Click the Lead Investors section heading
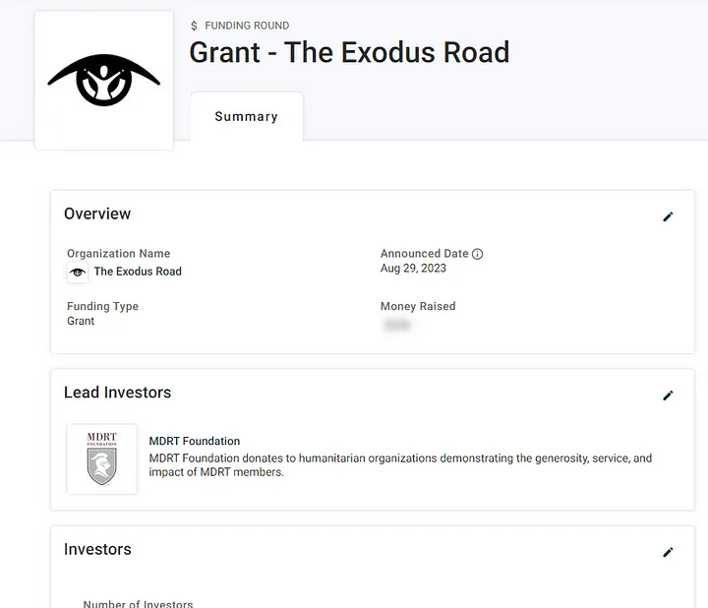Screen dimensions: 708x608 tap(117, 393)
